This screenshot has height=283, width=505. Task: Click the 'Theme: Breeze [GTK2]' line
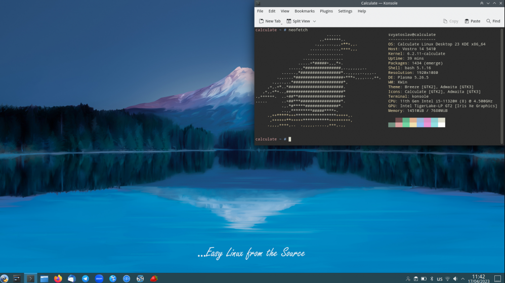431,87
